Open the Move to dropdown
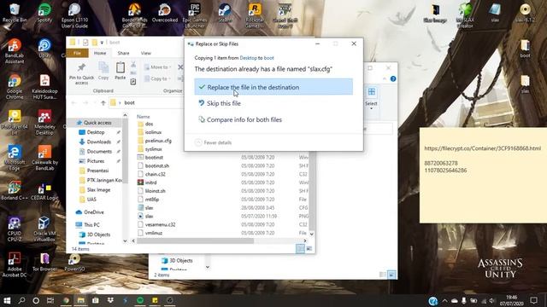This screenshot has width=547, height=307. (157, 67)
